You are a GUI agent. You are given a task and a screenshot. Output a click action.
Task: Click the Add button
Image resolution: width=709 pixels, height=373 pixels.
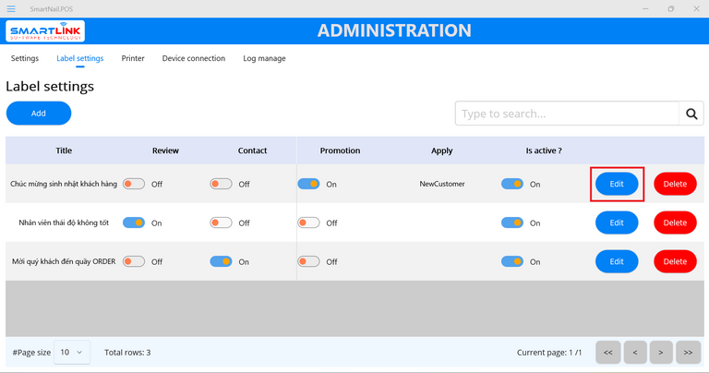39,114
